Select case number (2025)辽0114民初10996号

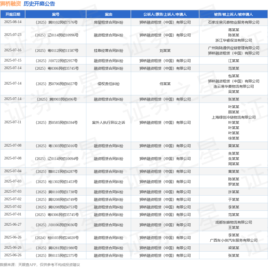point(56,35)
